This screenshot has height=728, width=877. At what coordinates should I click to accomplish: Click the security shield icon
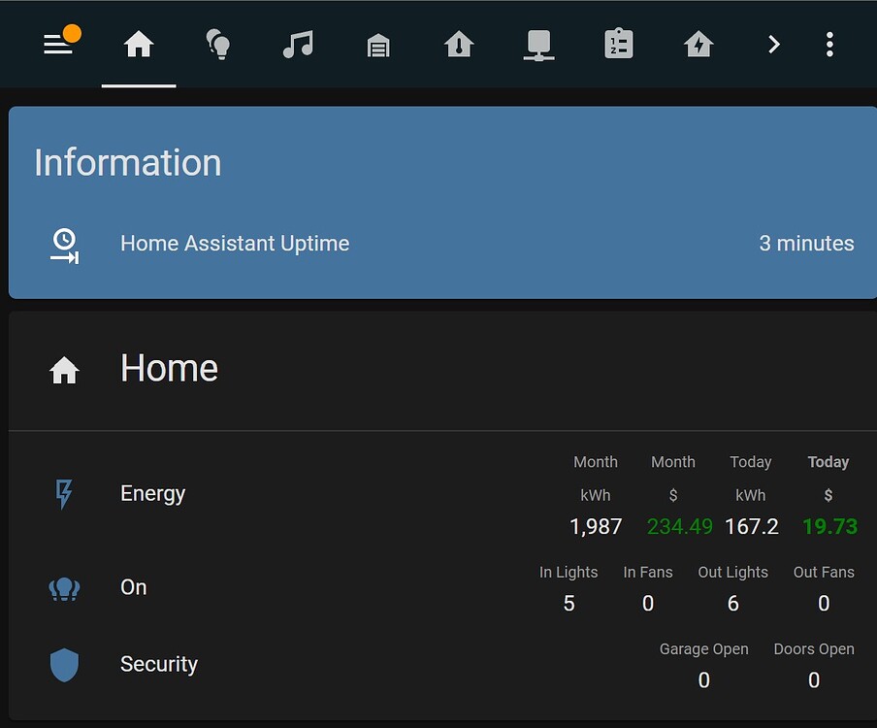point(64,665)
